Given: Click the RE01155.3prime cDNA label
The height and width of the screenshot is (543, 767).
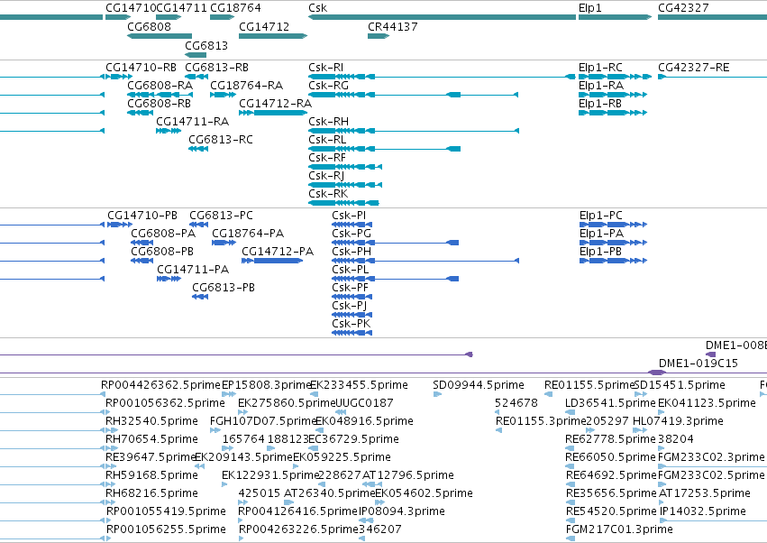Looking at the screenshot, I should [541, 421].
